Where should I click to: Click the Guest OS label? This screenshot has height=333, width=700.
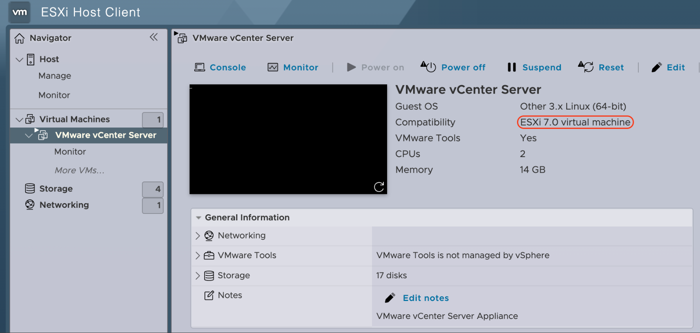click(x=417, y=106)
